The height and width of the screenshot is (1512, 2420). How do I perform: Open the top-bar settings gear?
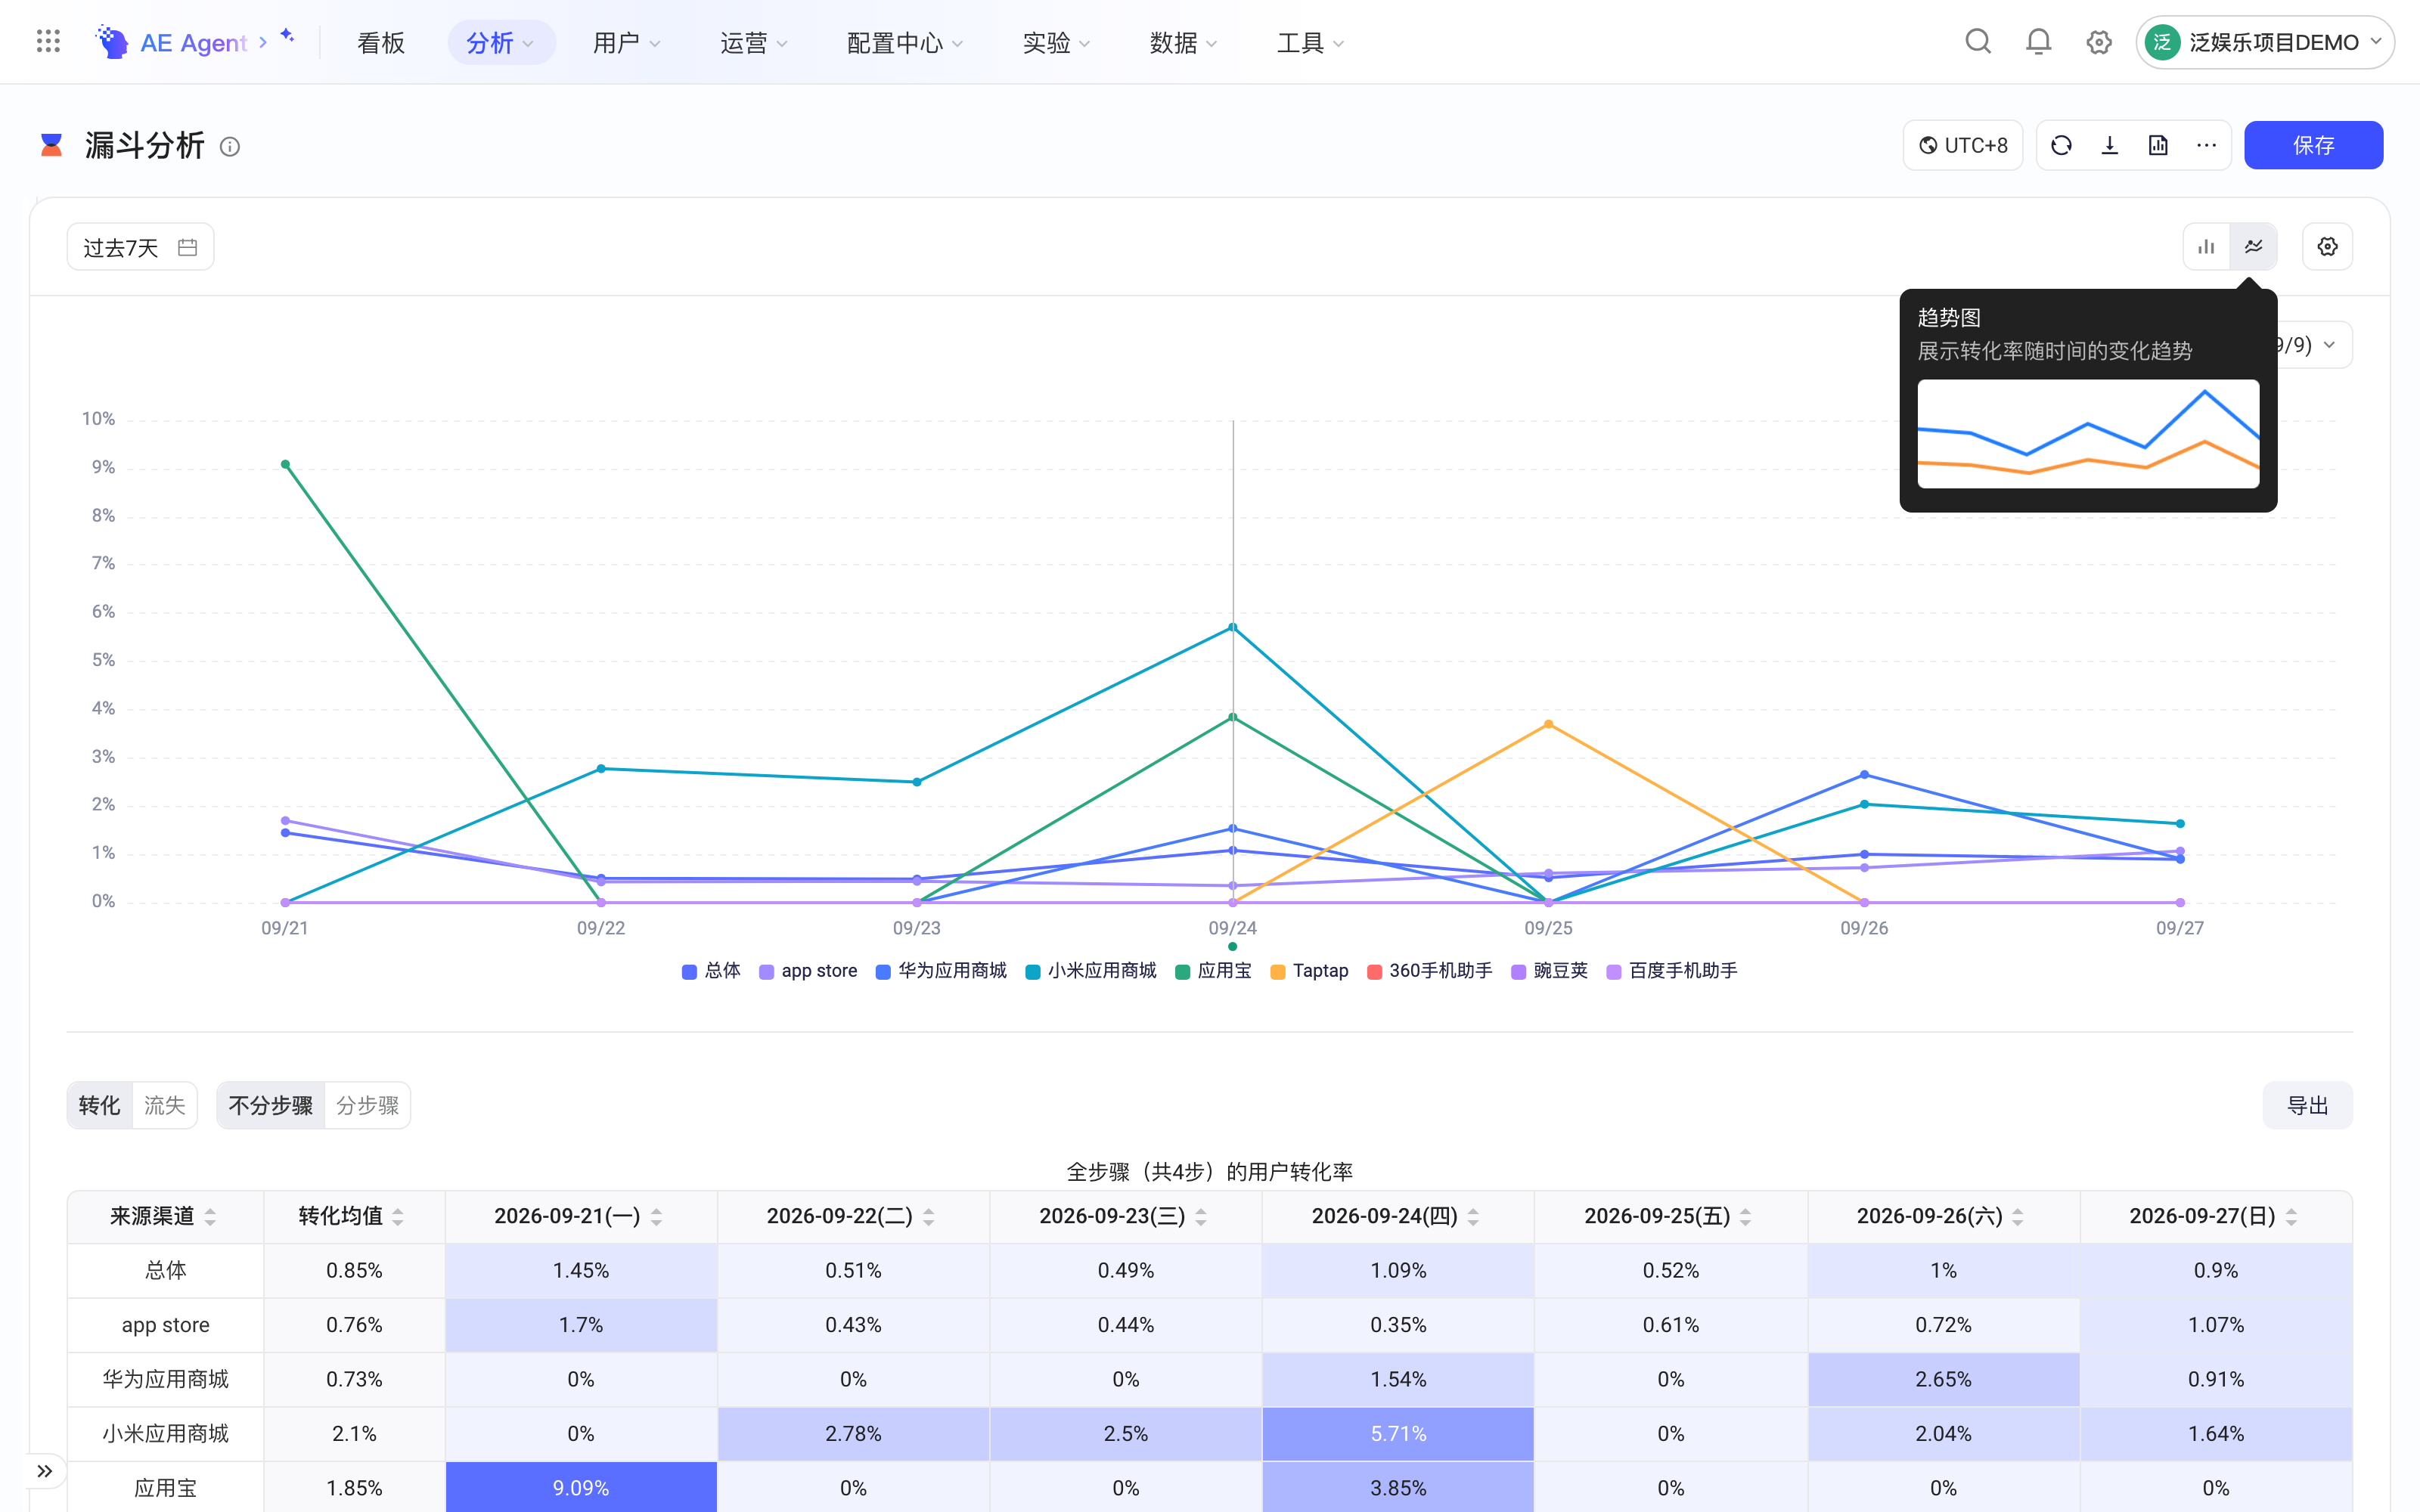2099,42
